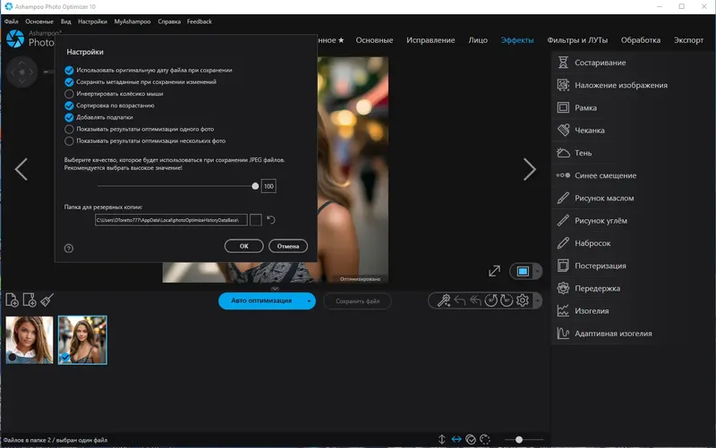Toggle selection mark on second thumbnail

coord(65,357)
